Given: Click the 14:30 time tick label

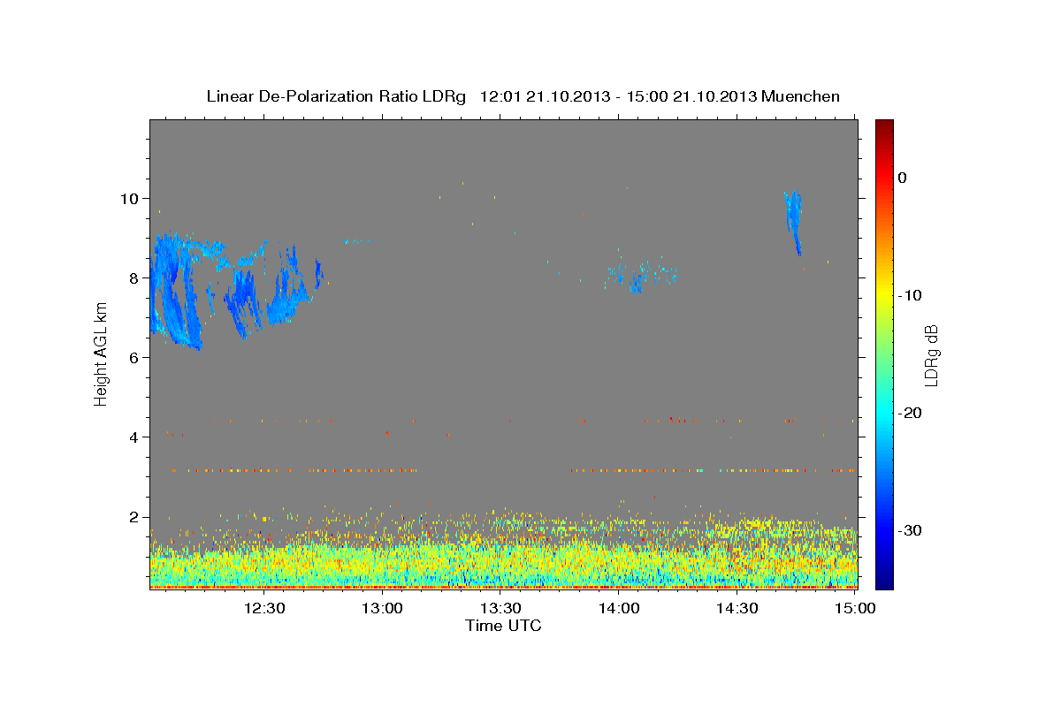Looking at the screenshot, I should pos(737,609).
